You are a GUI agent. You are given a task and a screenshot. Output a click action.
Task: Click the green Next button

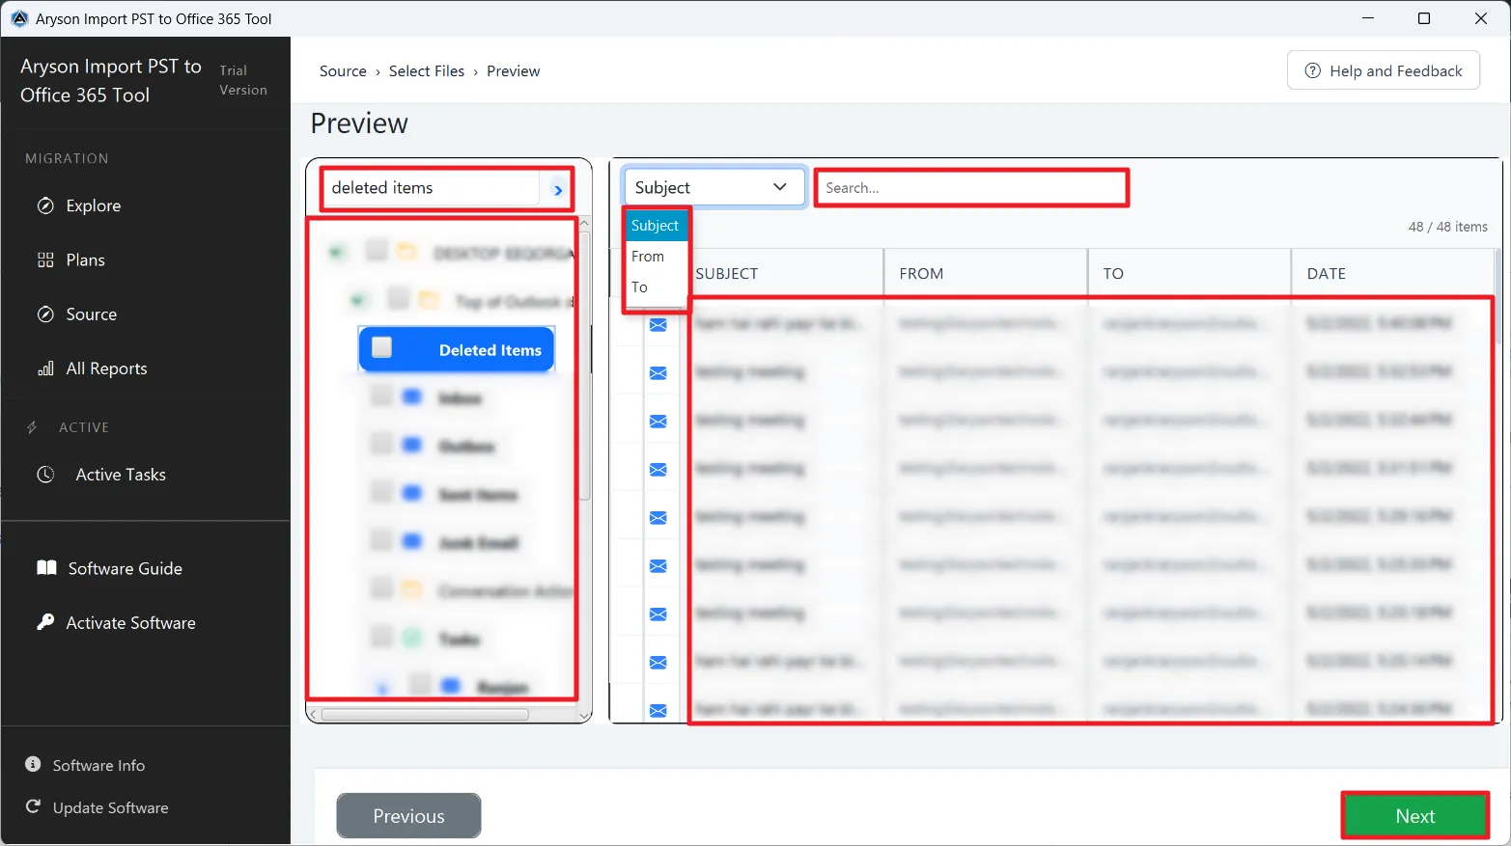click(x=1414, y=816)
